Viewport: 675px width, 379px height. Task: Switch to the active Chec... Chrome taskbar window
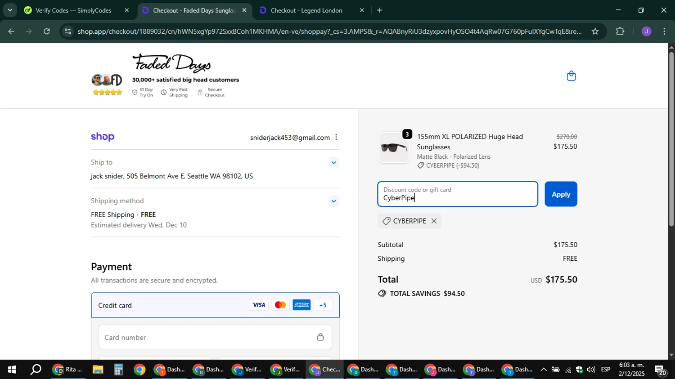325,370
